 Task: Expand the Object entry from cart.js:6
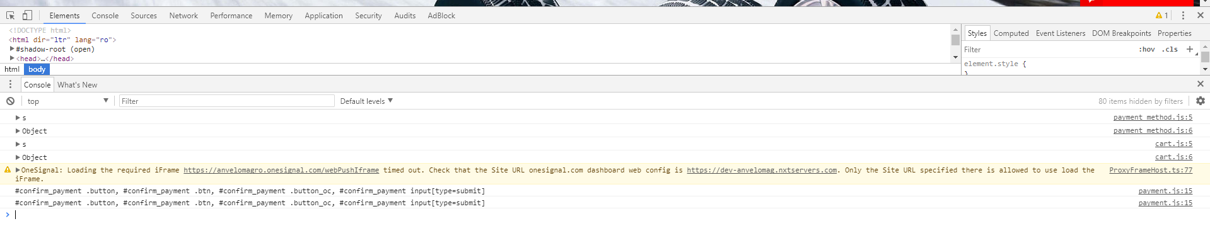click(18, 157)
